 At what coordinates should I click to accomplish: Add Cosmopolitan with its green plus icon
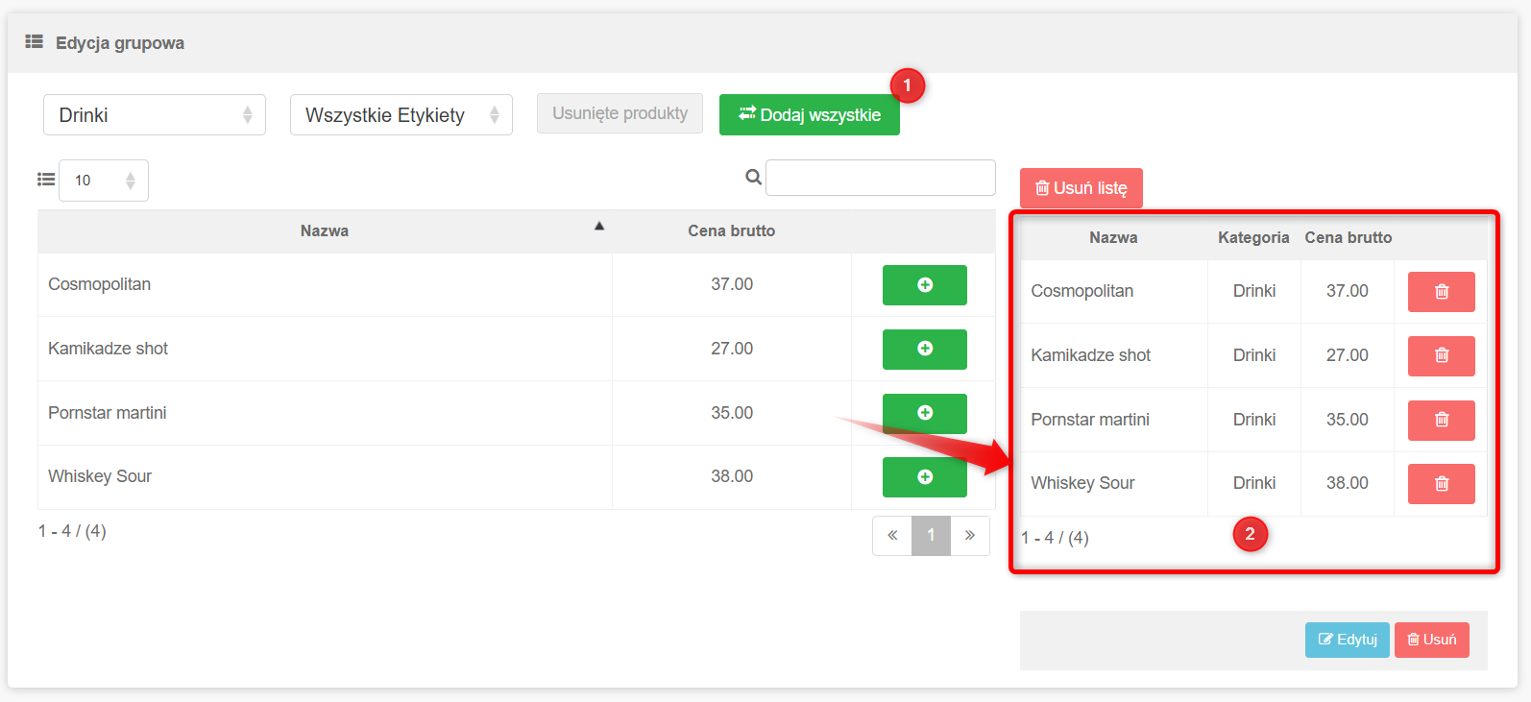coord(924,285)
